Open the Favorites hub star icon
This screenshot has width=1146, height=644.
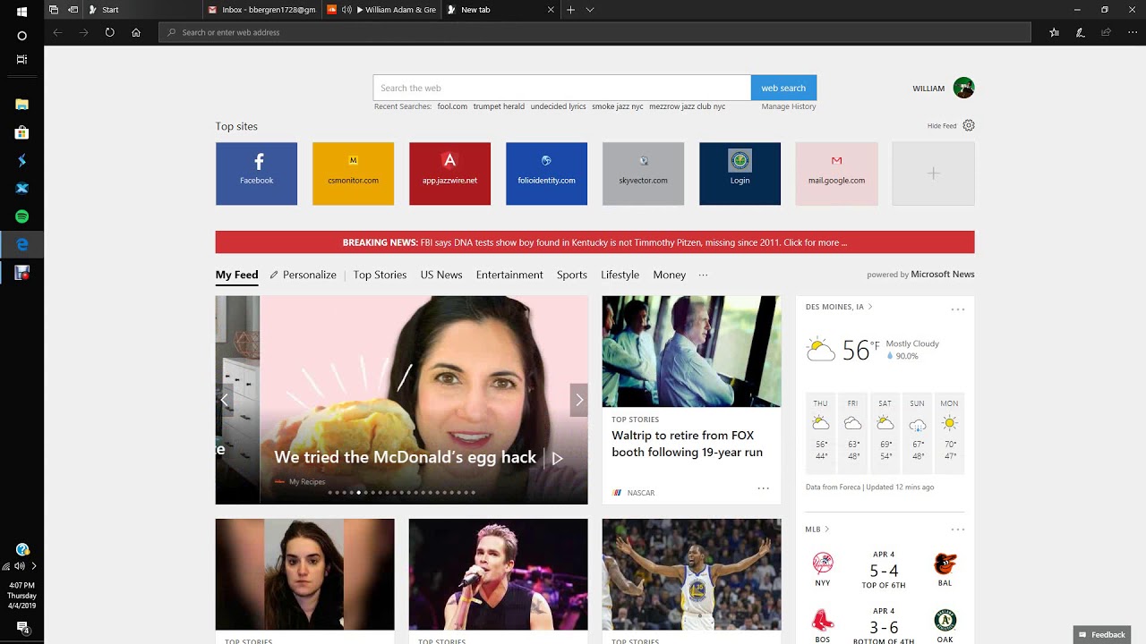pos(1055,32)
